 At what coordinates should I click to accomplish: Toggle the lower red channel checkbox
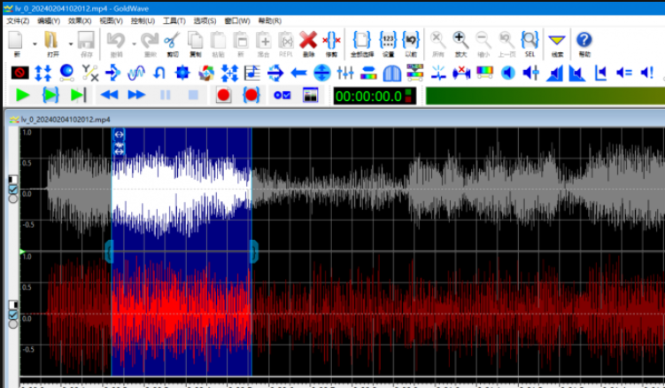click(x=12, y=314)
